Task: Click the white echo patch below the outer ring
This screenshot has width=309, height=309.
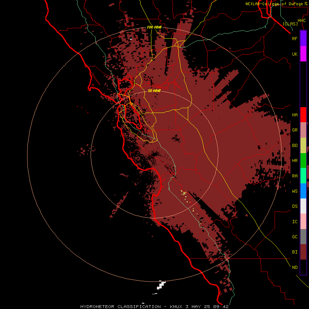Action: pos(161,285)
